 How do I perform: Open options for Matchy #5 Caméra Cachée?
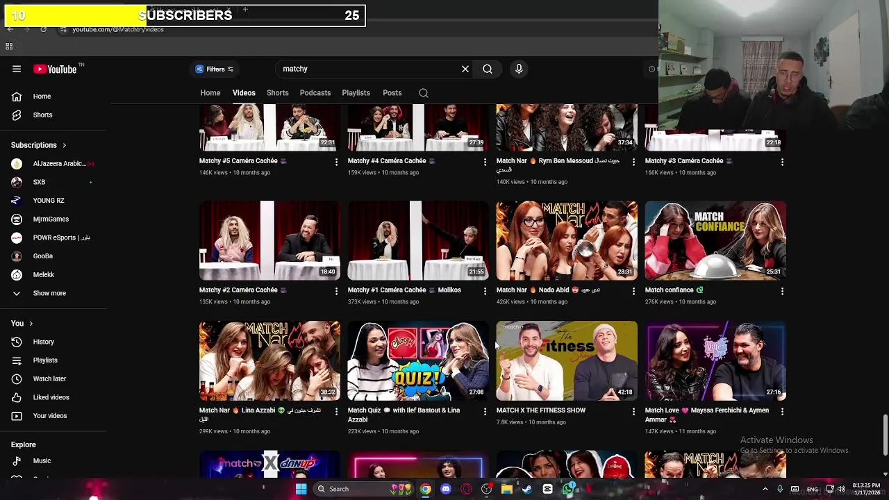[x=336, y=162]
